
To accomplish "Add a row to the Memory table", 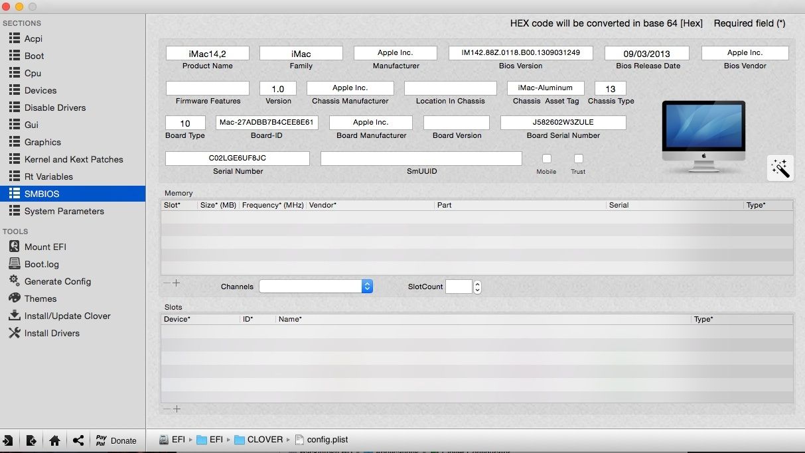I will pos(177,283).
